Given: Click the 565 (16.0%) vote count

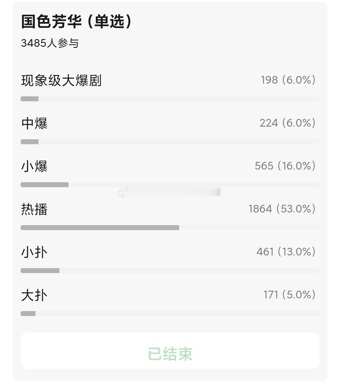Looking at the screenshot, I should point(285,166).
